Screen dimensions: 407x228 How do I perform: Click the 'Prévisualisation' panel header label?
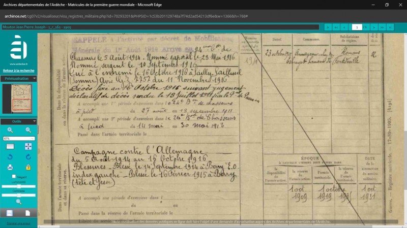pos(17,78)
